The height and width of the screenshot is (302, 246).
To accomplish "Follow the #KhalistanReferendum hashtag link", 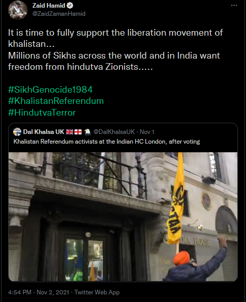I will 56,101.
